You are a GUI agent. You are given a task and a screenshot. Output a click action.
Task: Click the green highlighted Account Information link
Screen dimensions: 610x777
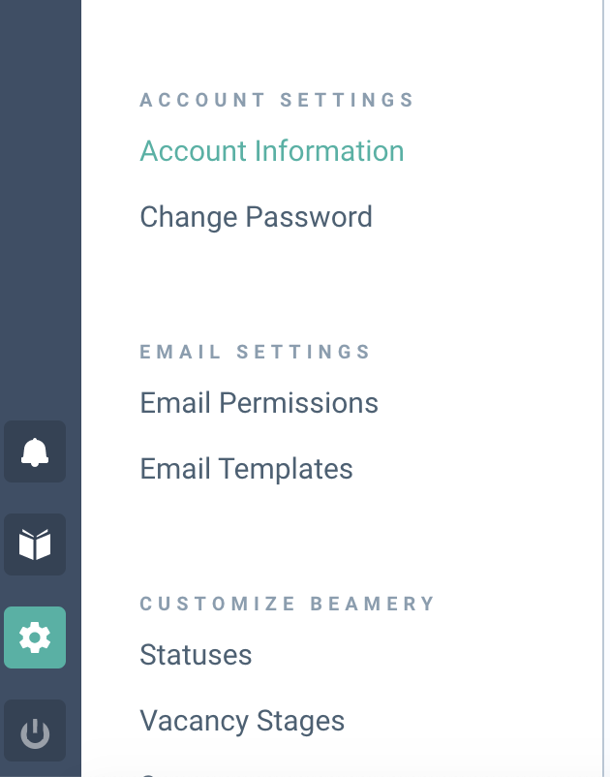272,150
